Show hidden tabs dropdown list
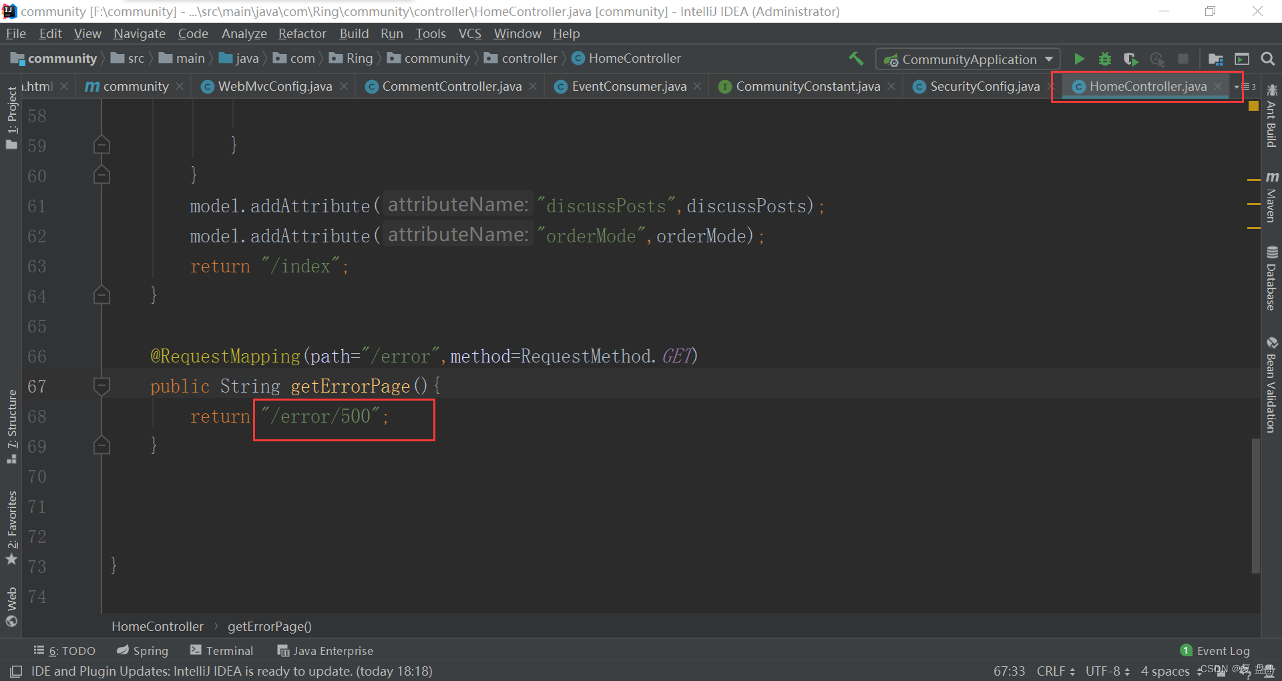 pos(1245,87)
